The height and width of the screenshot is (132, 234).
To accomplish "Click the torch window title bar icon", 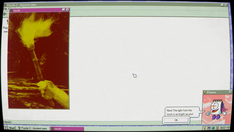I will click(x=11, y=10).
